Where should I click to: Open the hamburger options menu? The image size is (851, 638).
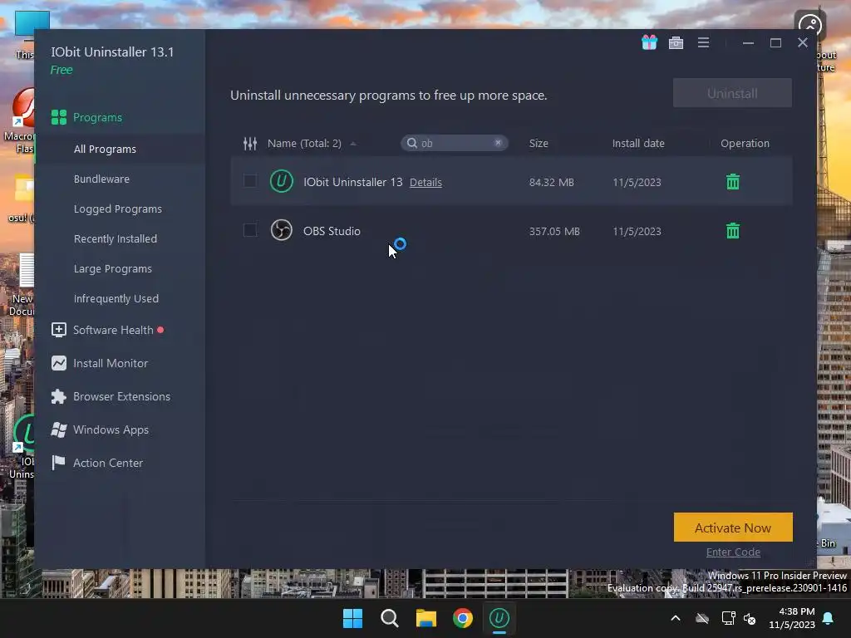pyautogui.click(x=703, y=42)
